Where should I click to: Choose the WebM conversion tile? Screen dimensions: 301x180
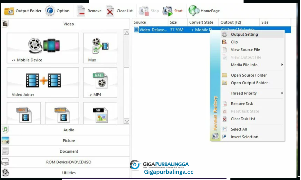coord(62,113)
